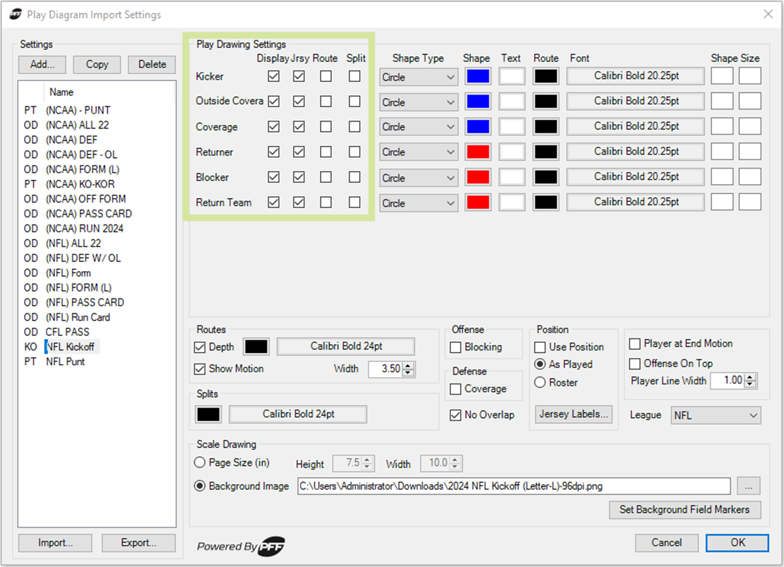Select NFL Punt setting from list
This screenshot has width=784, height=567.
pos(65,362)
